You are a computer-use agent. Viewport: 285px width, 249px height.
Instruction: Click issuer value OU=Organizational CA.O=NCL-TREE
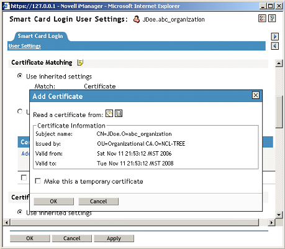(x=141, y=144)
